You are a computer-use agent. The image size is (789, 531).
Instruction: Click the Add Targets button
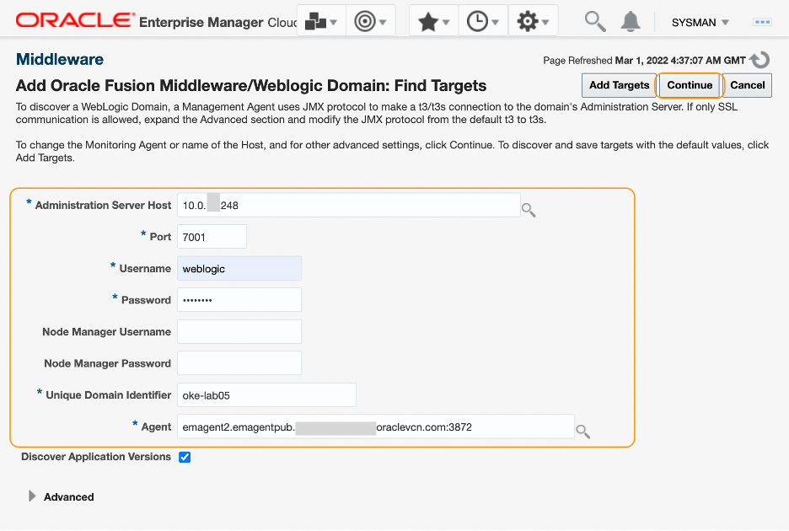coord(619,85)
